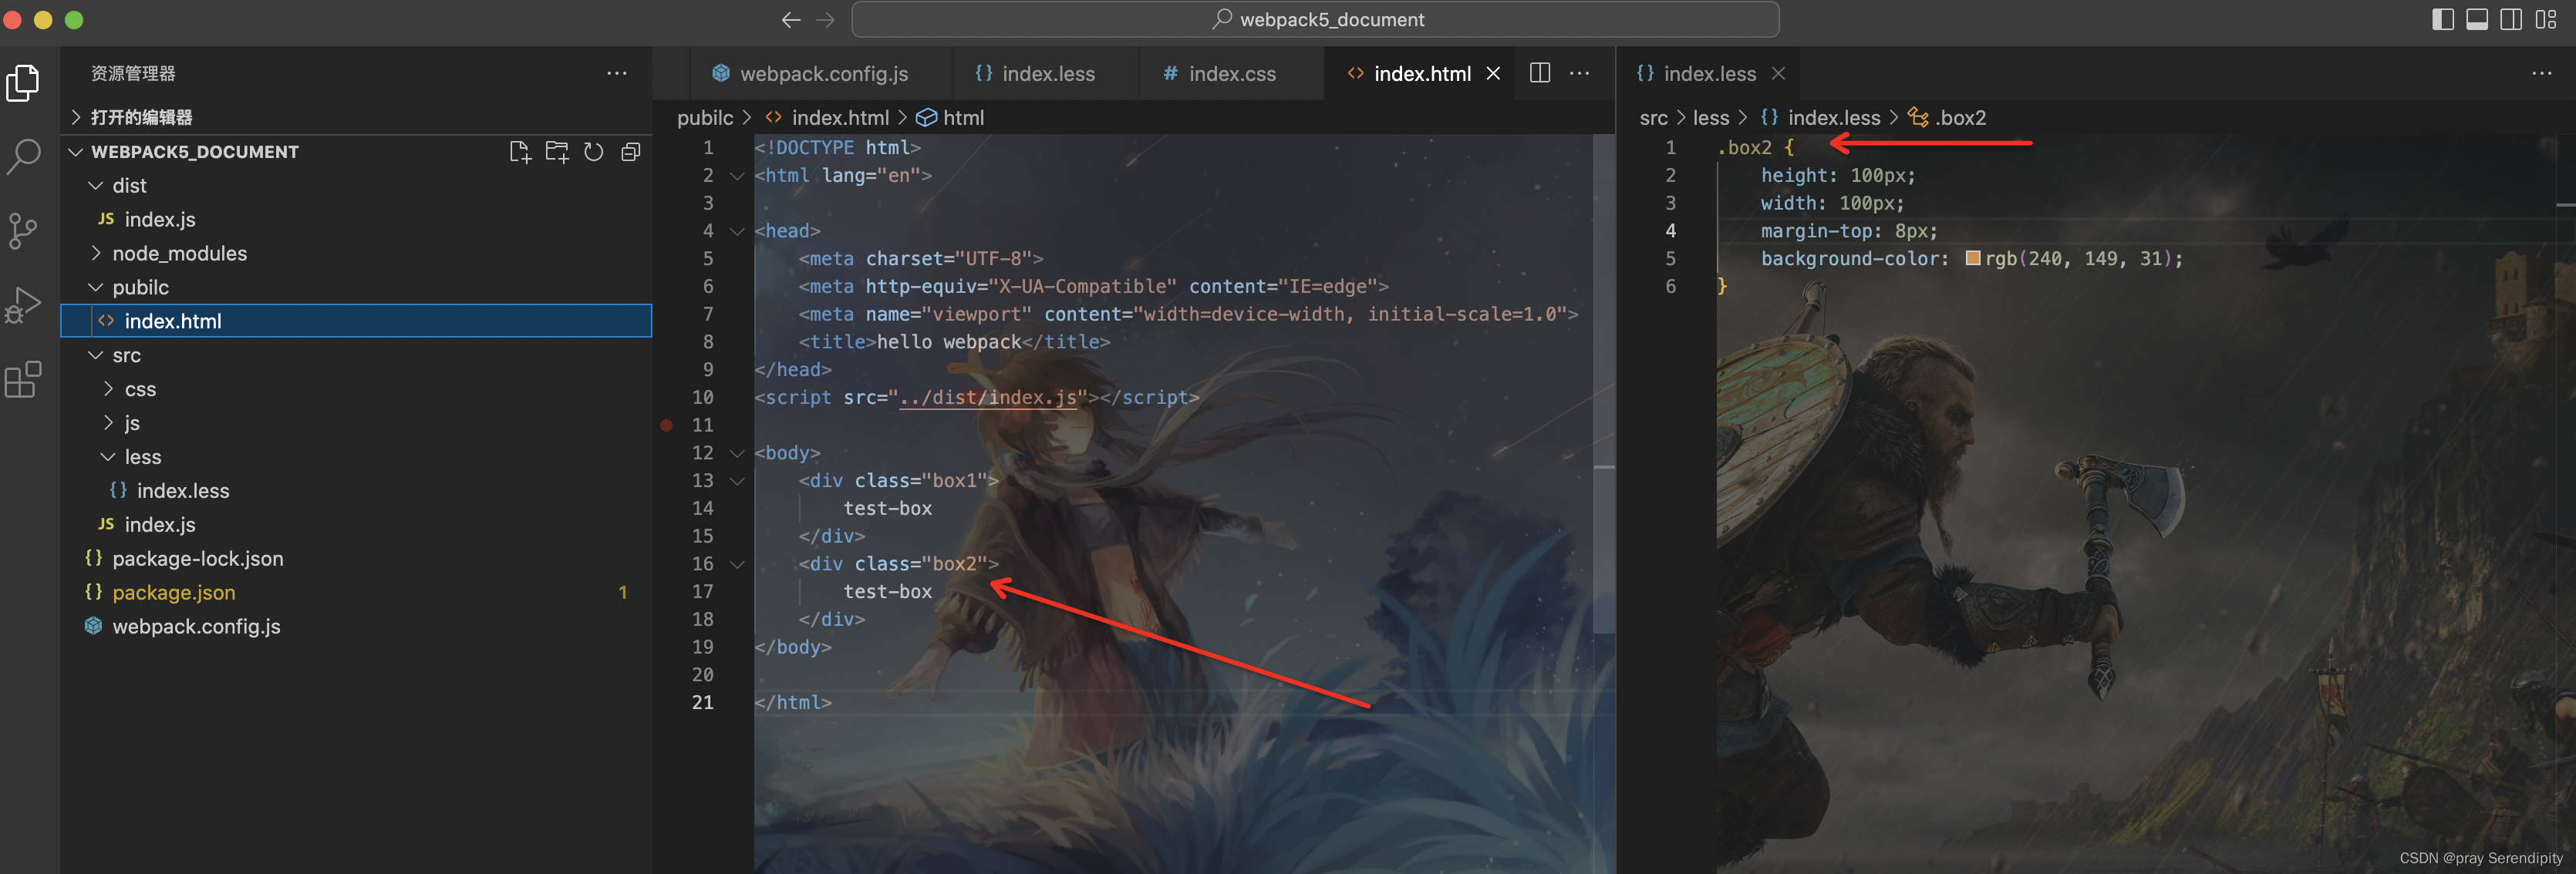
Task: Collapse all folders in explorer
Action: pos(631,152)
